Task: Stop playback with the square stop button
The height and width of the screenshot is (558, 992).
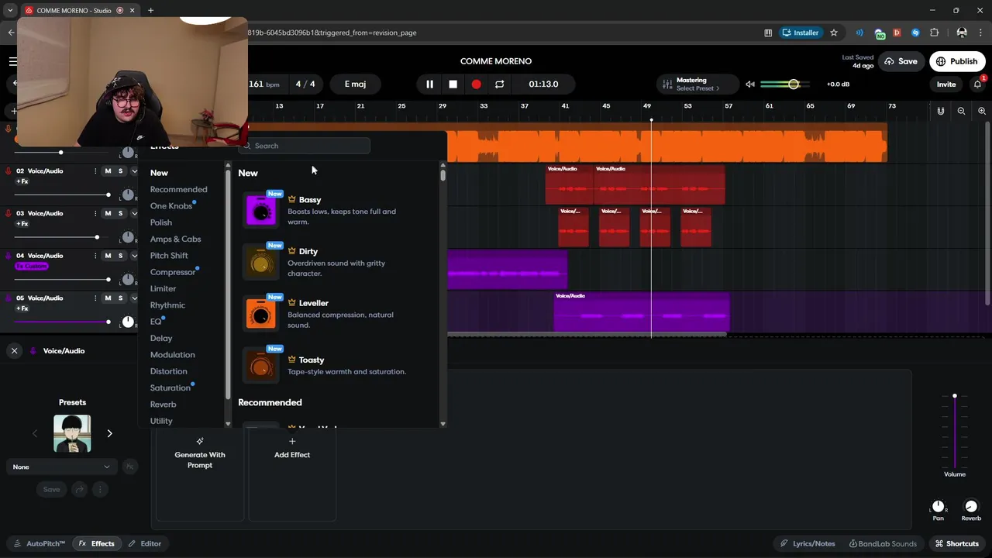Action: 453,84
